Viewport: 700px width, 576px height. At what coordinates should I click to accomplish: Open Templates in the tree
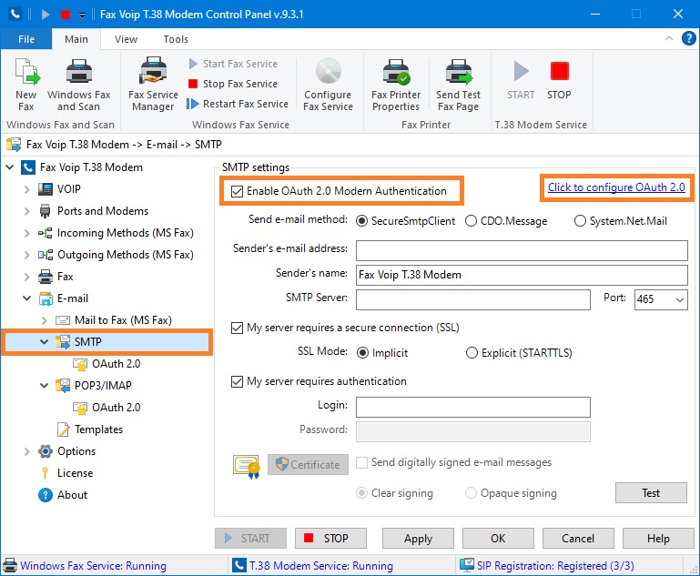point(98,429)
